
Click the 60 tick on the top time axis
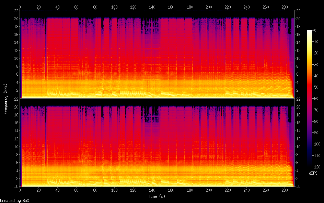click(x=76, y=7)
